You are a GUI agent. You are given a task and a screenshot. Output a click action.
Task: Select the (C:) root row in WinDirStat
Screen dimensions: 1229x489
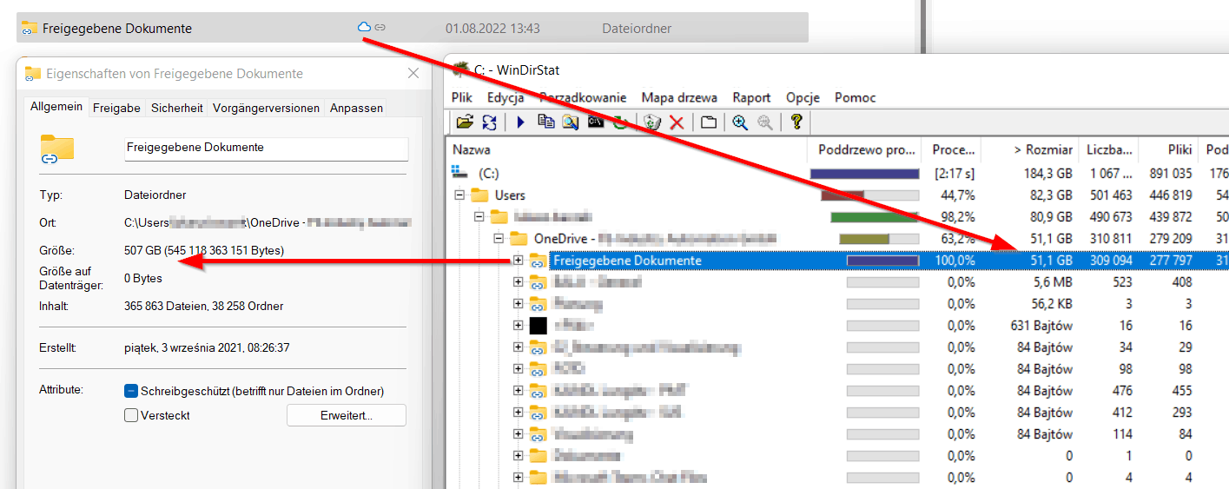[x=837, y=174]
